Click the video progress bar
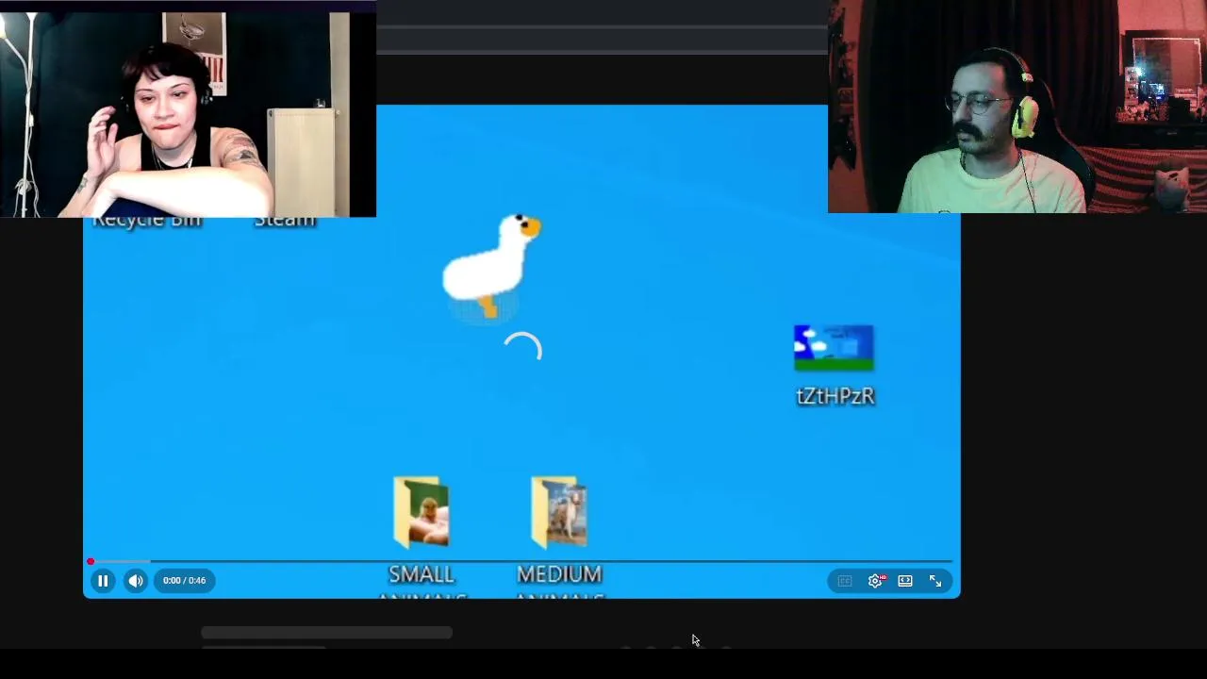The width and height of the screenshot is (1207, 679). click(521, 562)
